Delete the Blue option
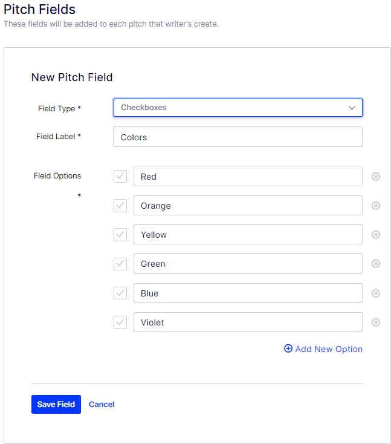This screenshot has width=391, height=444. pos(375,293)
